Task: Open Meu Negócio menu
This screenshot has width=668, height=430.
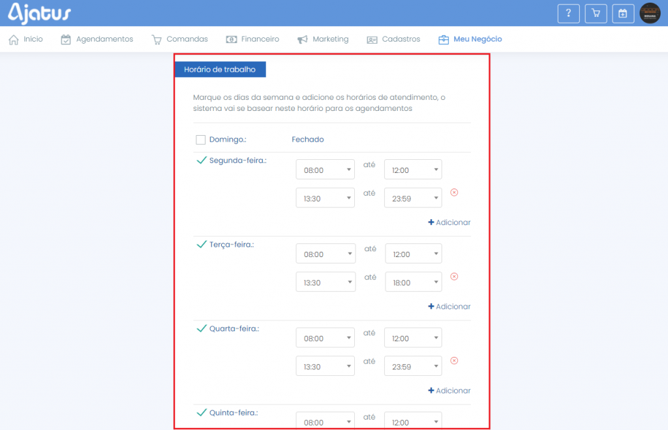Action: [478, 39]
